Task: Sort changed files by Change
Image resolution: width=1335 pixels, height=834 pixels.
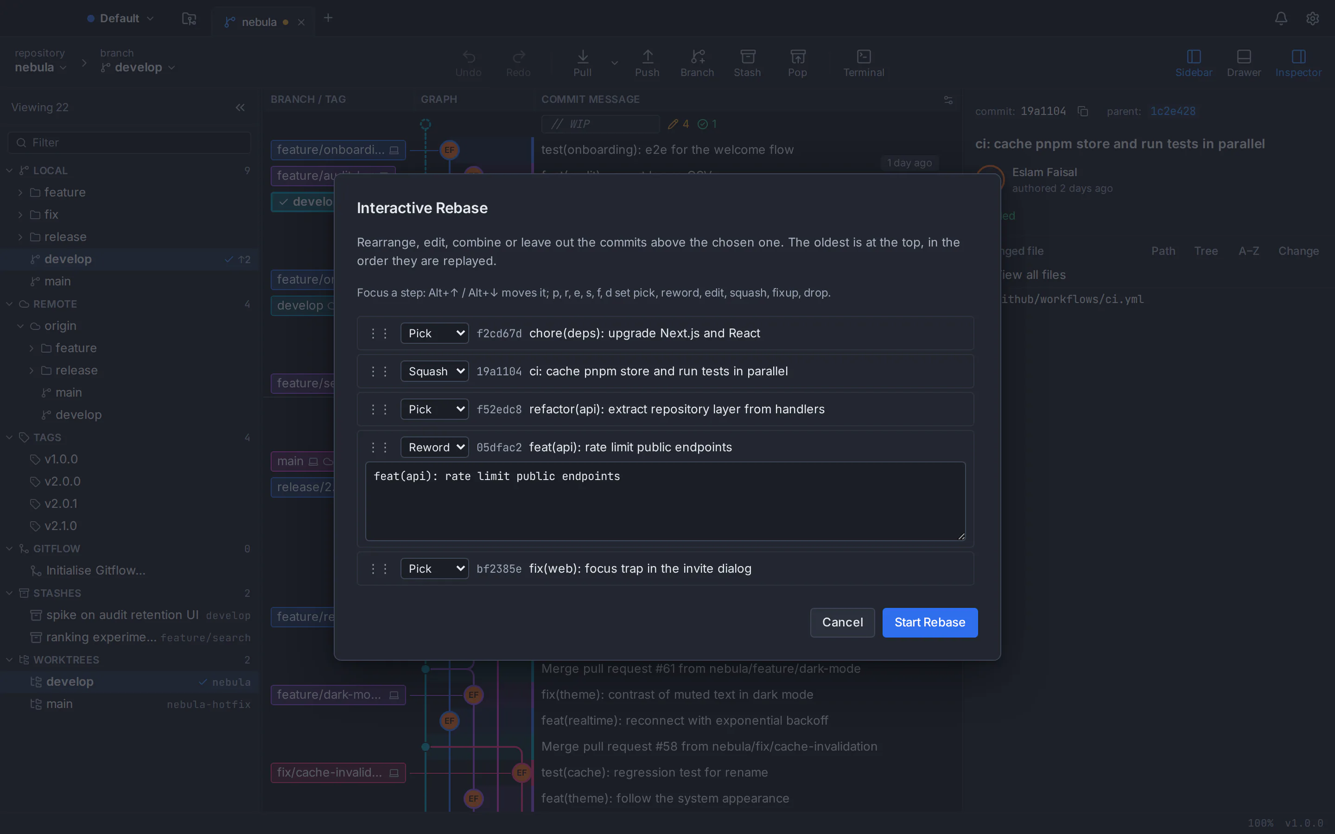Action: [x=1298, y=251]
